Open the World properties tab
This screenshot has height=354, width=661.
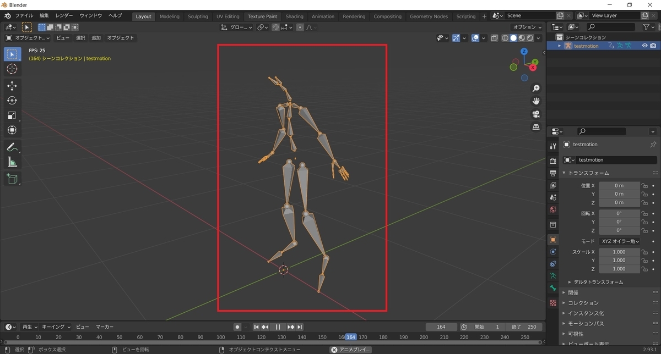click(553, 209)
